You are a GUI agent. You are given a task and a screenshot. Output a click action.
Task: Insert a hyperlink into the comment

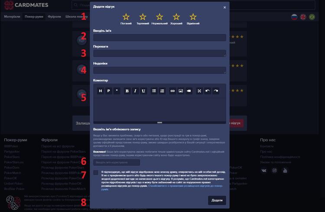(172, 91)
